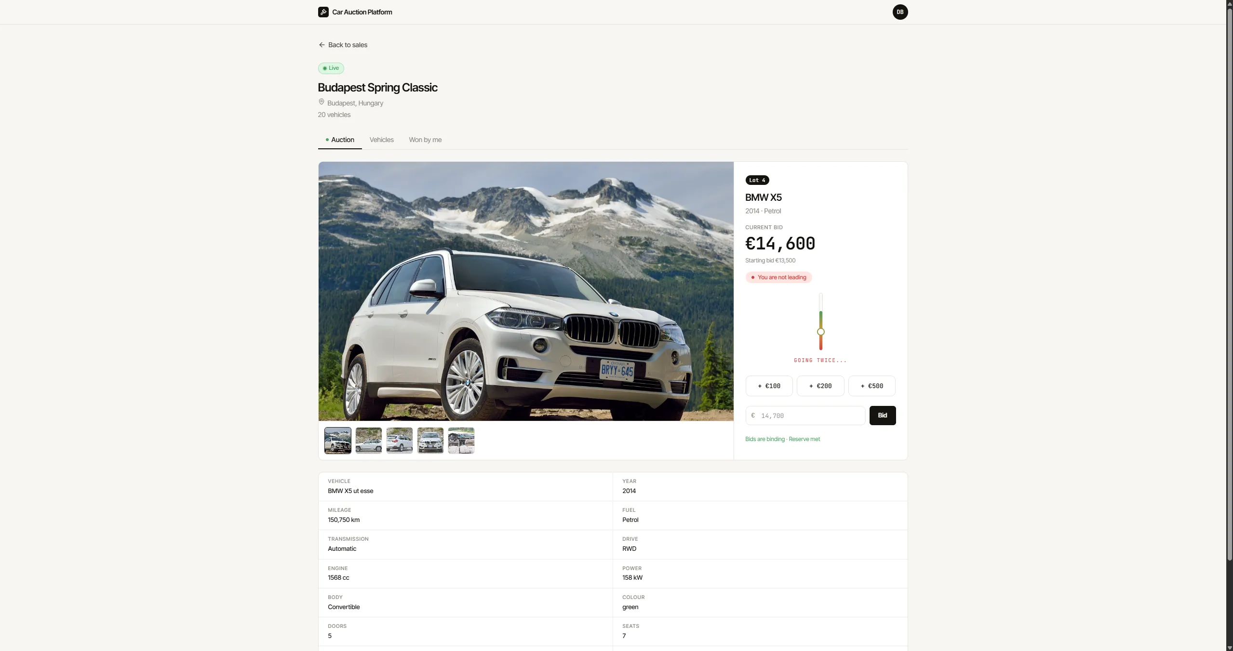Click the Doors value 5
The width and height of the screenshot is (1233, 651).
(330, 636)
